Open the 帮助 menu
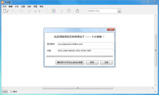The height and width of the screenshot is (95, 159). coord(42,6)
